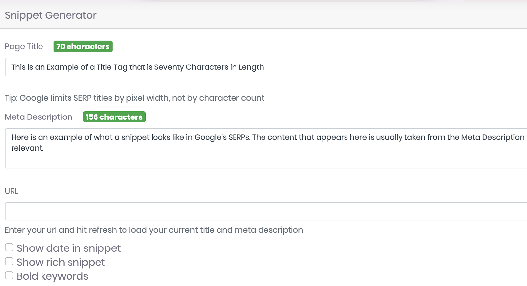Viewport: 527px width, 286px height.
Task: Click the empty URL input field
Action: [x=263, y=211]
